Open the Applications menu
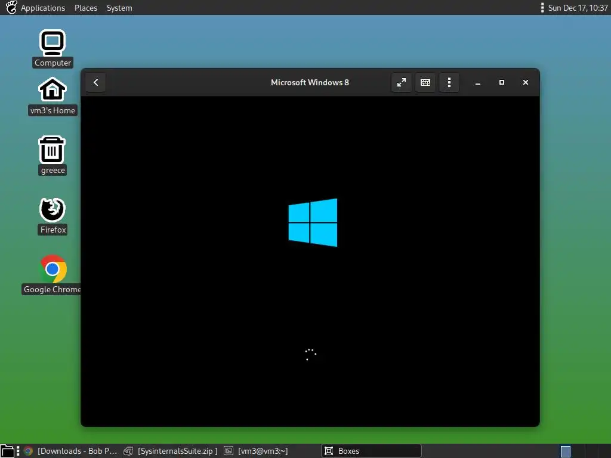 43,8
